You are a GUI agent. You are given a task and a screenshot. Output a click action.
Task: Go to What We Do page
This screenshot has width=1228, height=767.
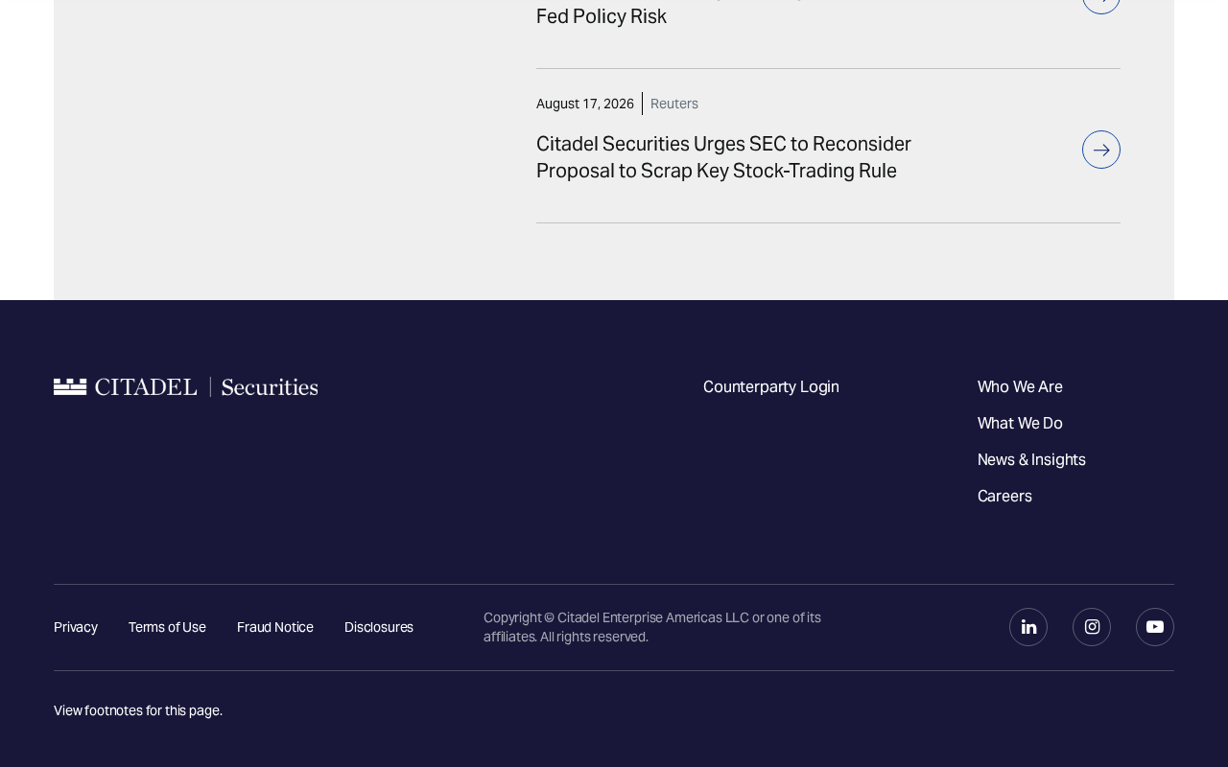coord(1020,423)
